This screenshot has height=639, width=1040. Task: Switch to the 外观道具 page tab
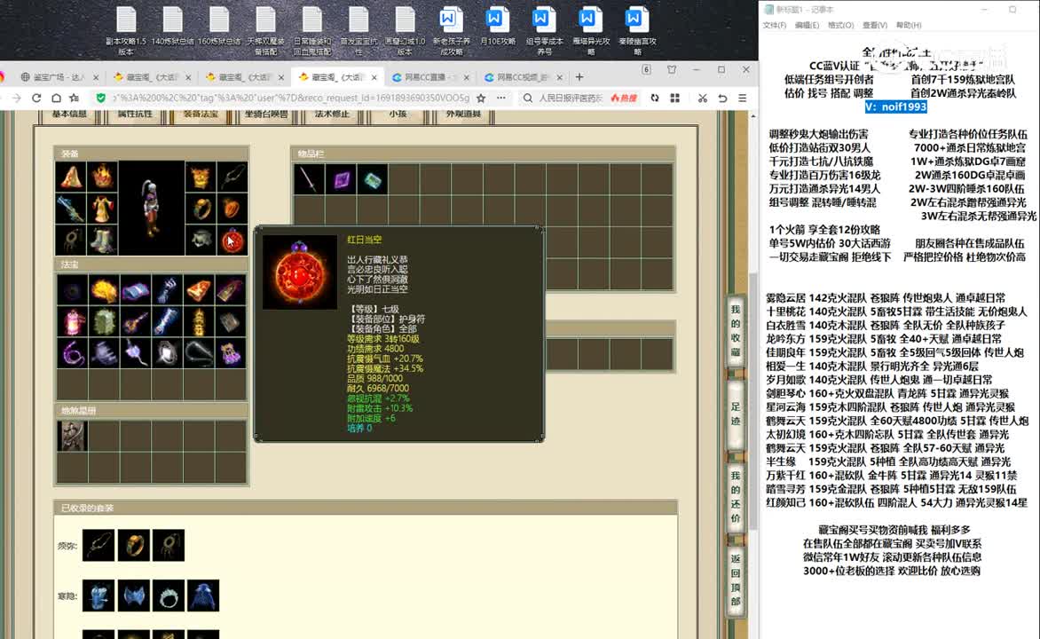click(x=463, y=114)
